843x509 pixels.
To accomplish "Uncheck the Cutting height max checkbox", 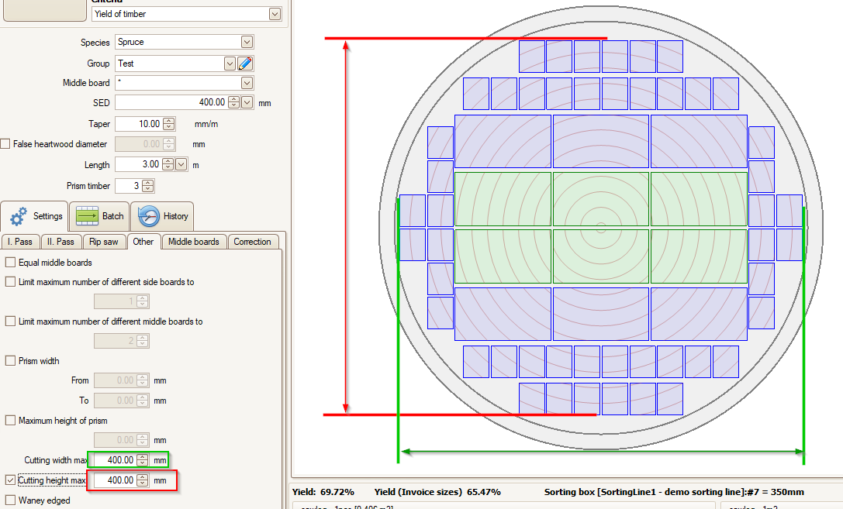I will pos(10,480).
